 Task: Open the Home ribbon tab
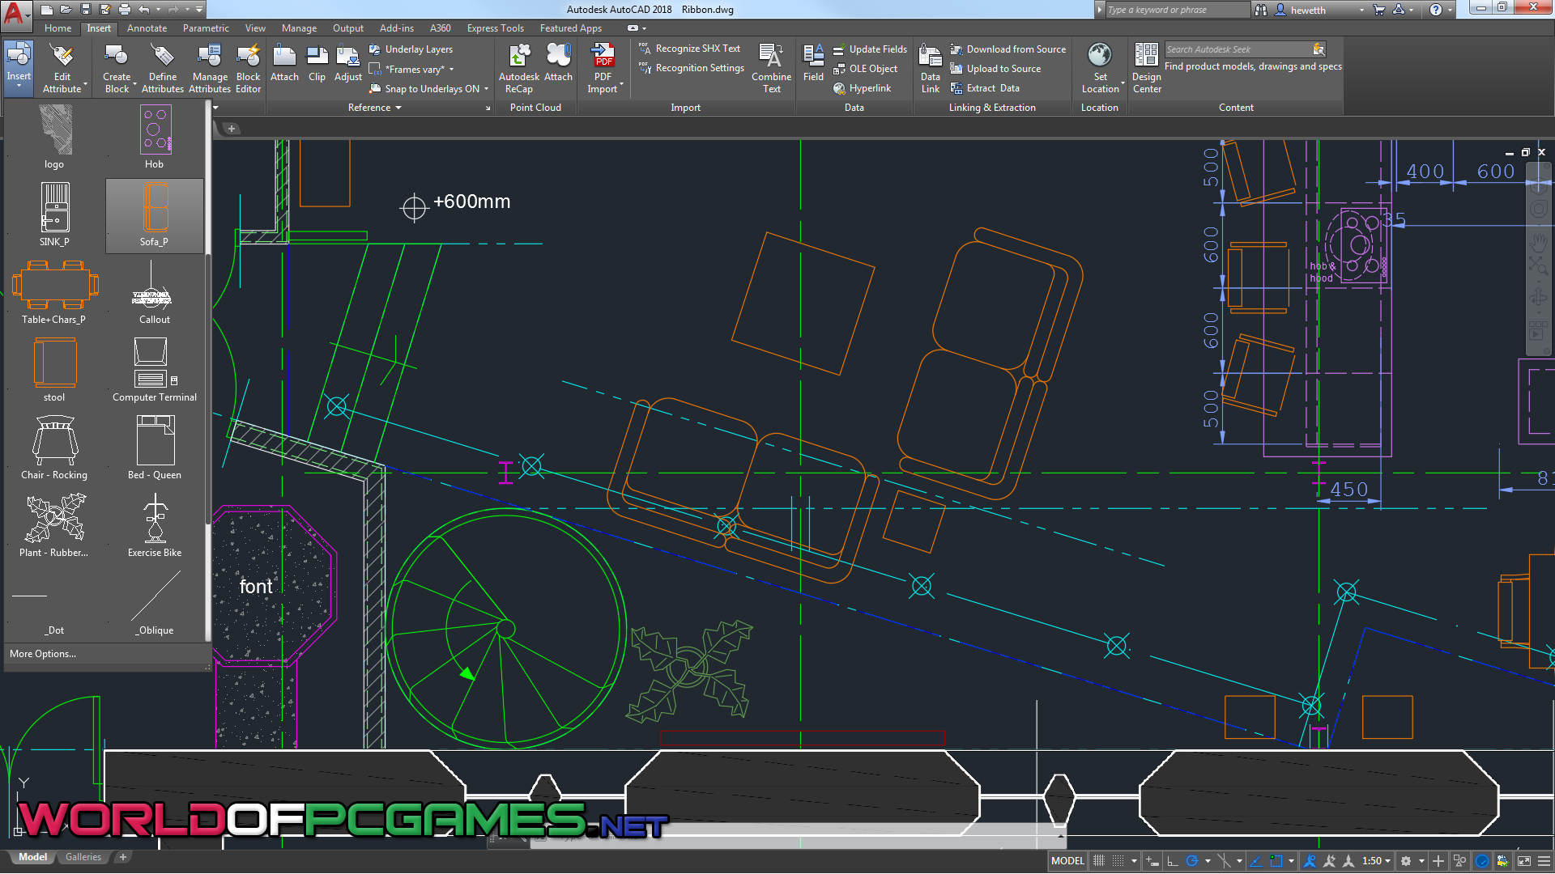click(x=58, y=28)
